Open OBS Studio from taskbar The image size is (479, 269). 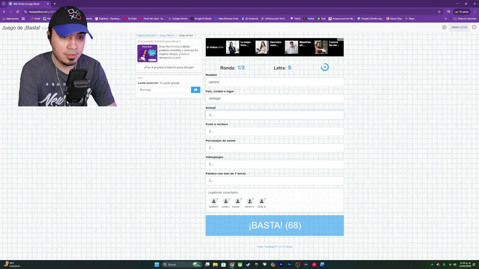point(298,265)
